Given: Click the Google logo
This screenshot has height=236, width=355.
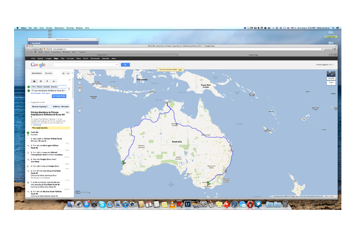Looking at the screenshot, I should coord(38,65).
